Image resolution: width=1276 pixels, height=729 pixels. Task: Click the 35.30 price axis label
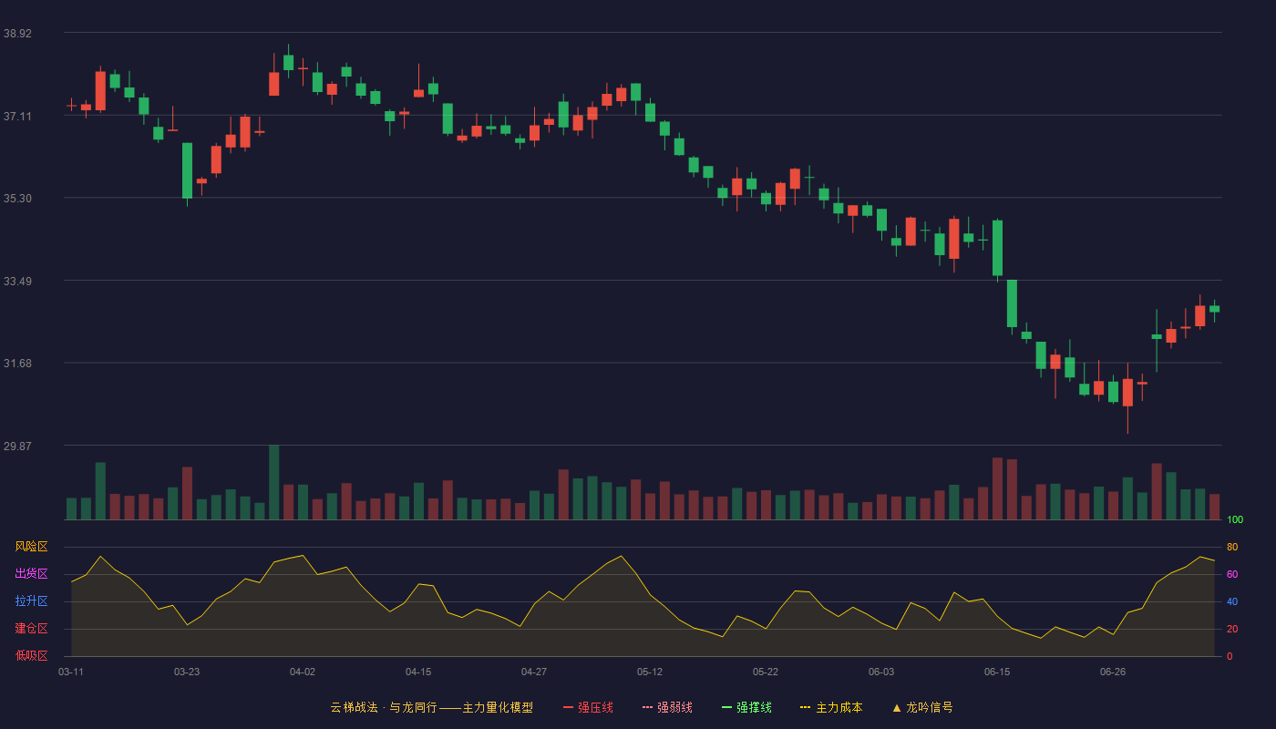pyautogui.click(x=17, y=198)
